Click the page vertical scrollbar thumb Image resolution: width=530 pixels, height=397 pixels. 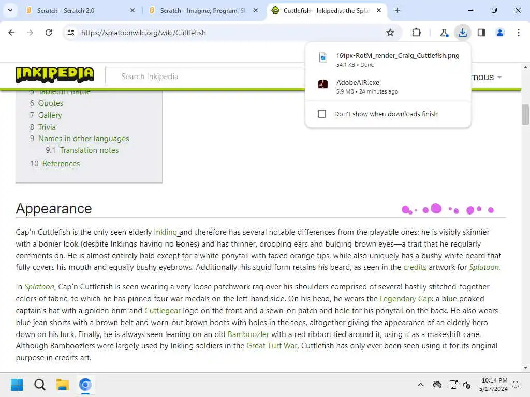pyautogui.click(x=525, y=114)
